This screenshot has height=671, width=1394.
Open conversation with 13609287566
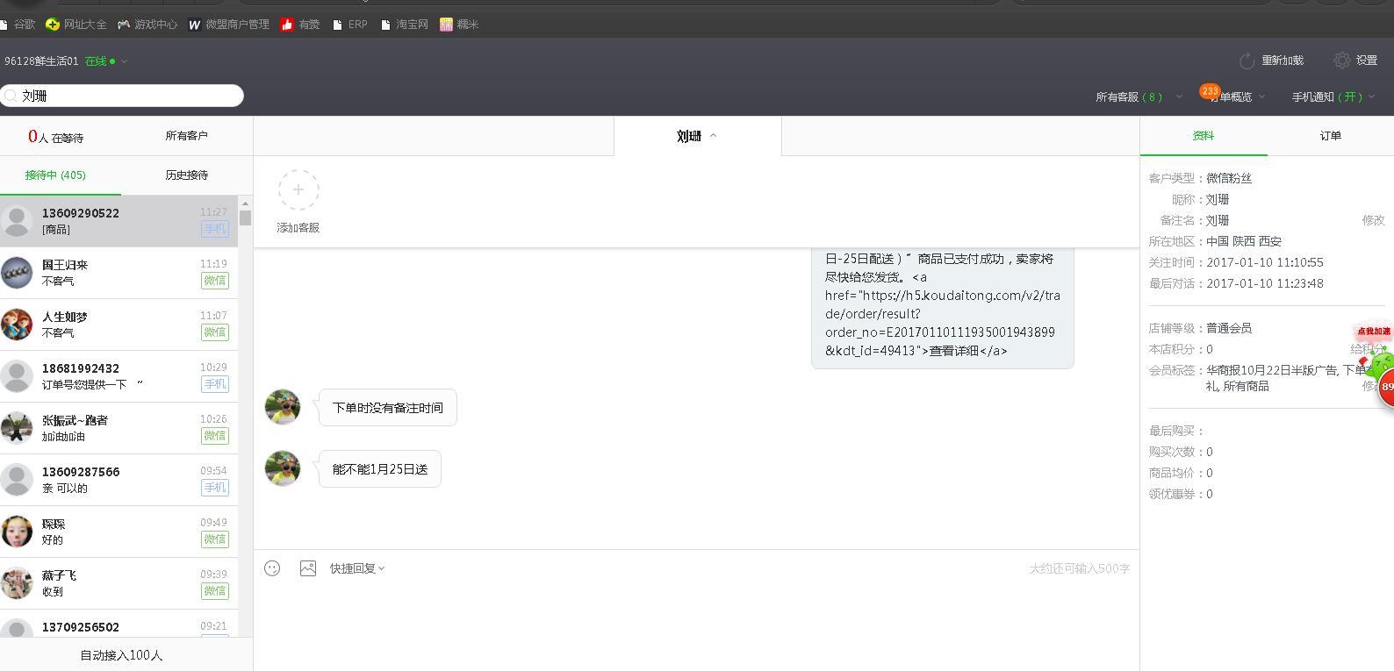coord(119,480)
